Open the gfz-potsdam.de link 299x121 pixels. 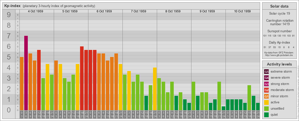point(279,55)
